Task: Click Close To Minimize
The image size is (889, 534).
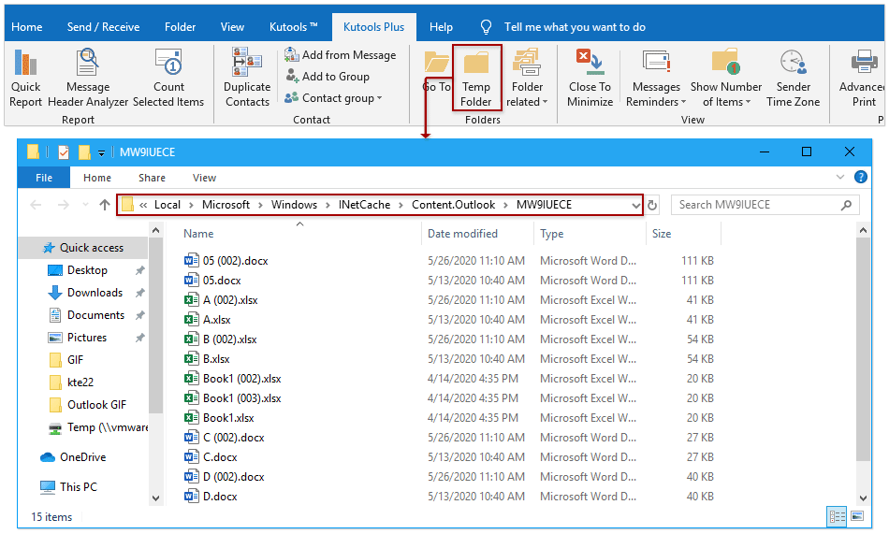Action: (x=590, y=79)
